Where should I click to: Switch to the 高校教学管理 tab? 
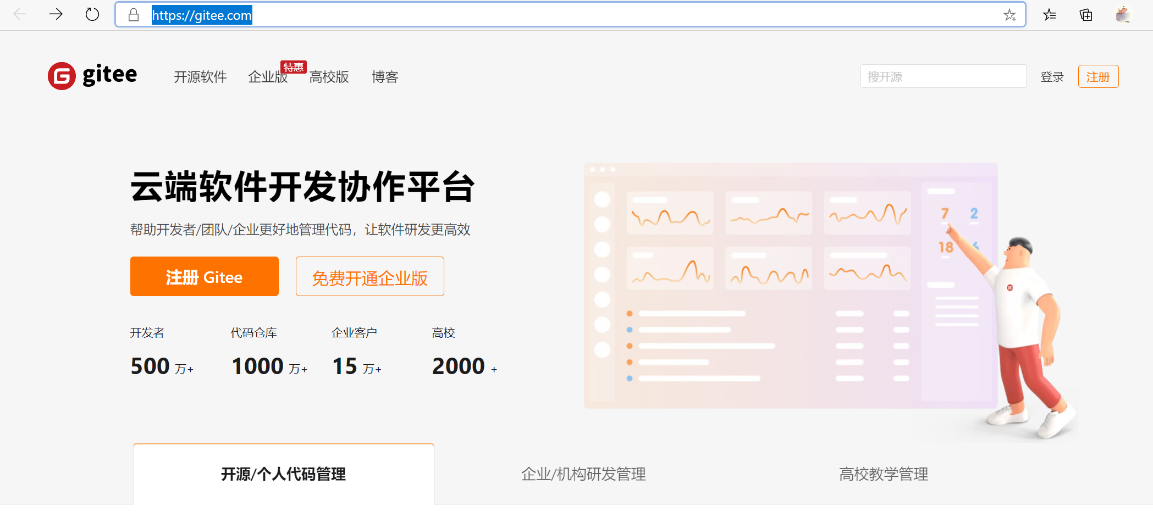[884, 474]
